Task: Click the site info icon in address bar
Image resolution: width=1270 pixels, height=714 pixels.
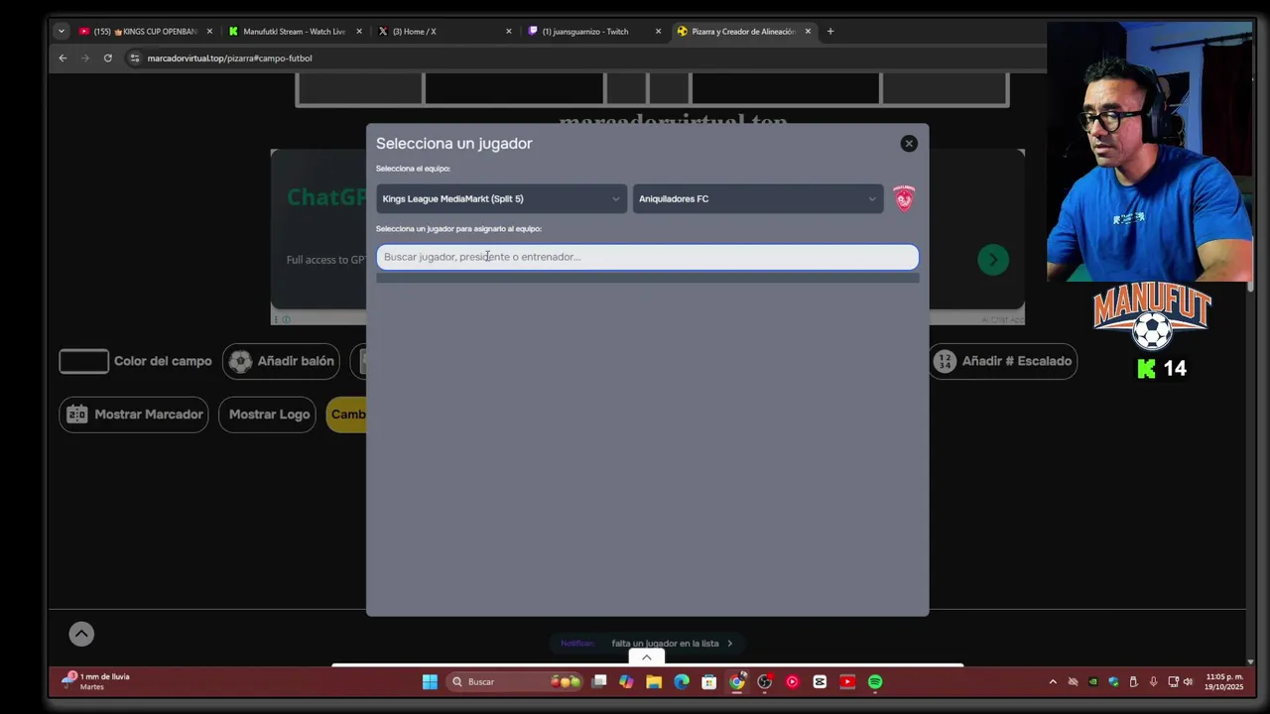Action: pyautogui.click(x=135, y=58)
